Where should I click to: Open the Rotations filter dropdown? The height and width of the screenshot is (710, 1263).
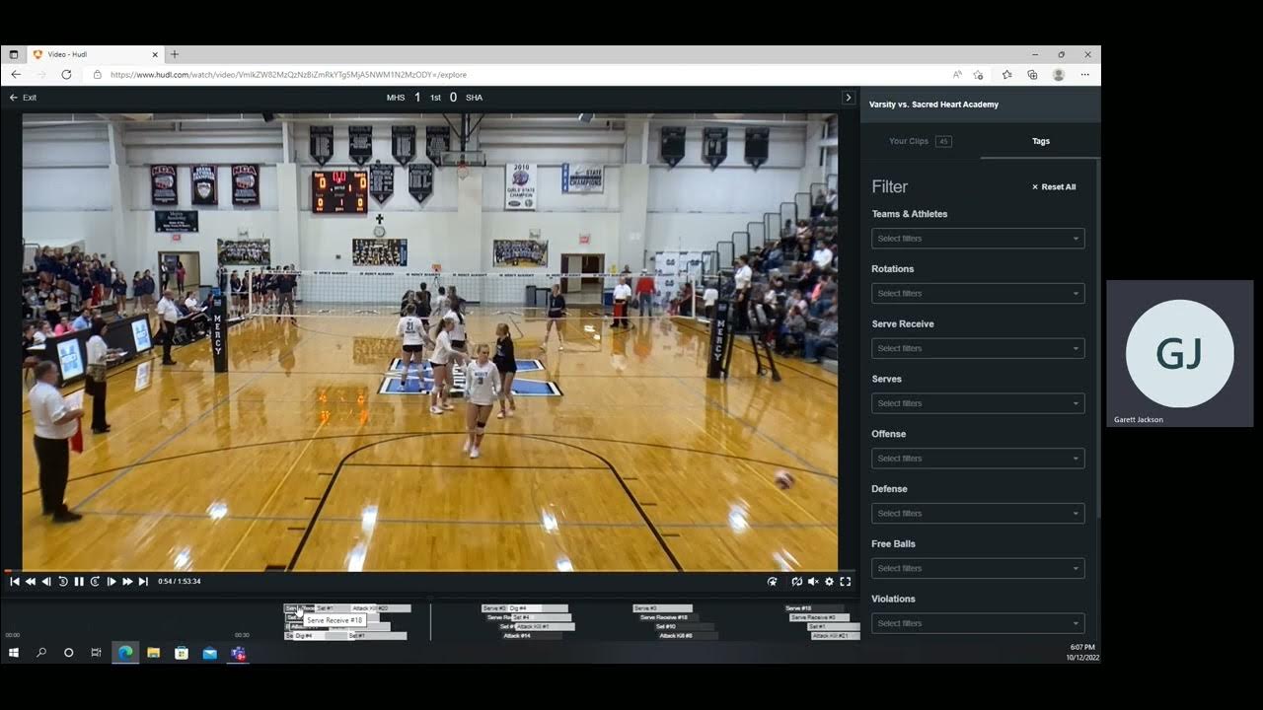tap(978, 294)
